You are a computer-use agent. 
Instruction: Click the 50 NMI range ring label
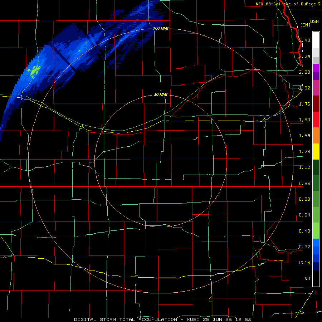click(161, 95)
